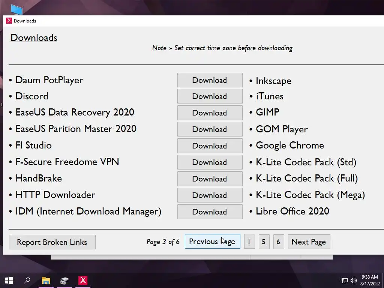Go to Previous Page
The height and width of the screenshot is (288, 384).
(x=212, y=241)
